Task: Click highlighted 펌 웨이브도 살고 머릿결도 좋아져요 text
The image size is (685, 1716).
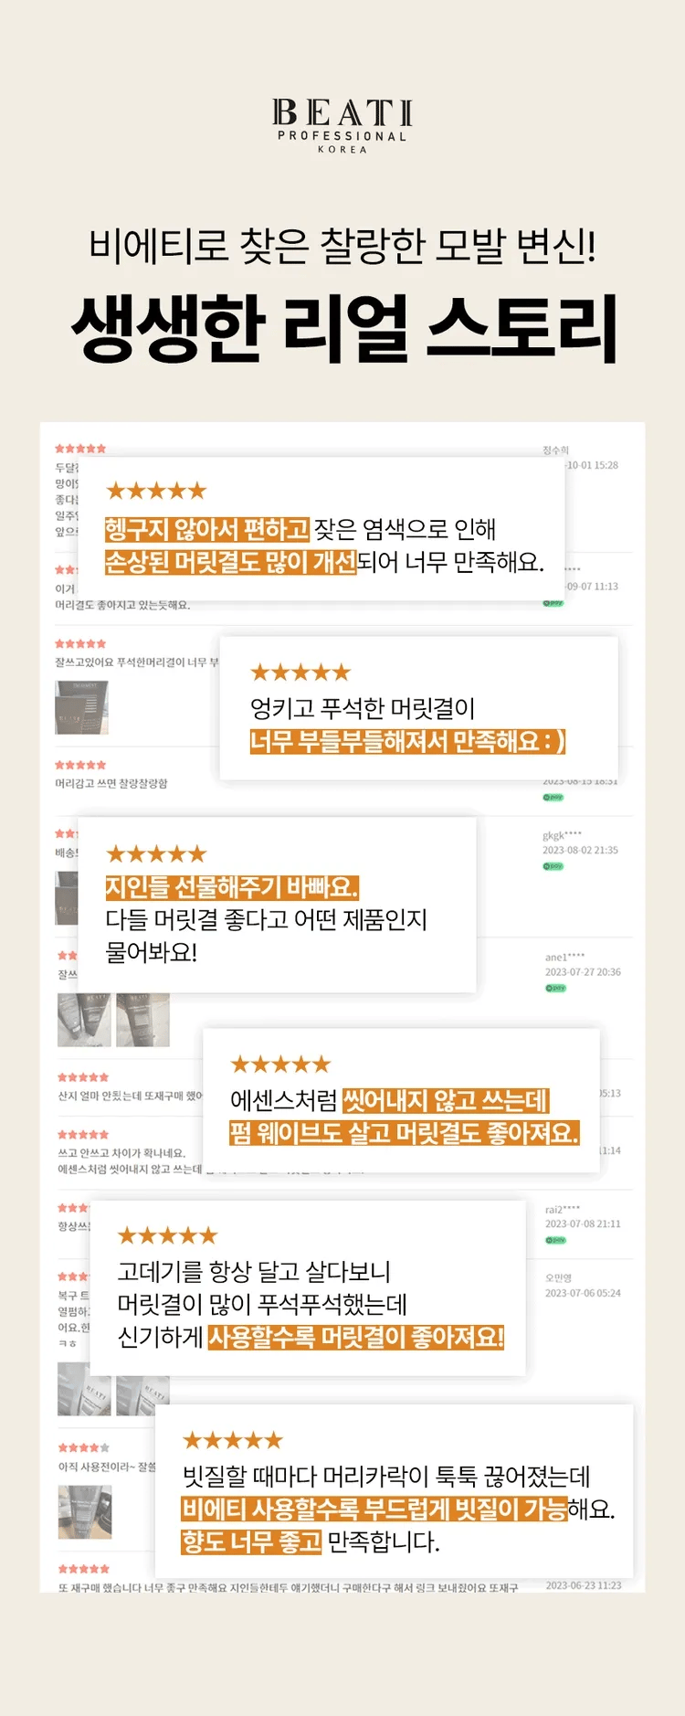Action: coord(405,1133)
